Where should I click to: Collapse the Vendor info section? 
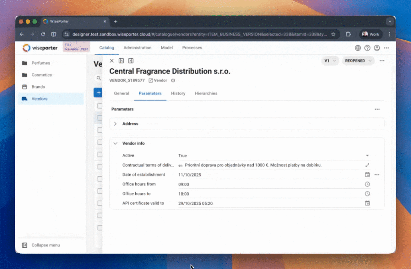(115, 143)
